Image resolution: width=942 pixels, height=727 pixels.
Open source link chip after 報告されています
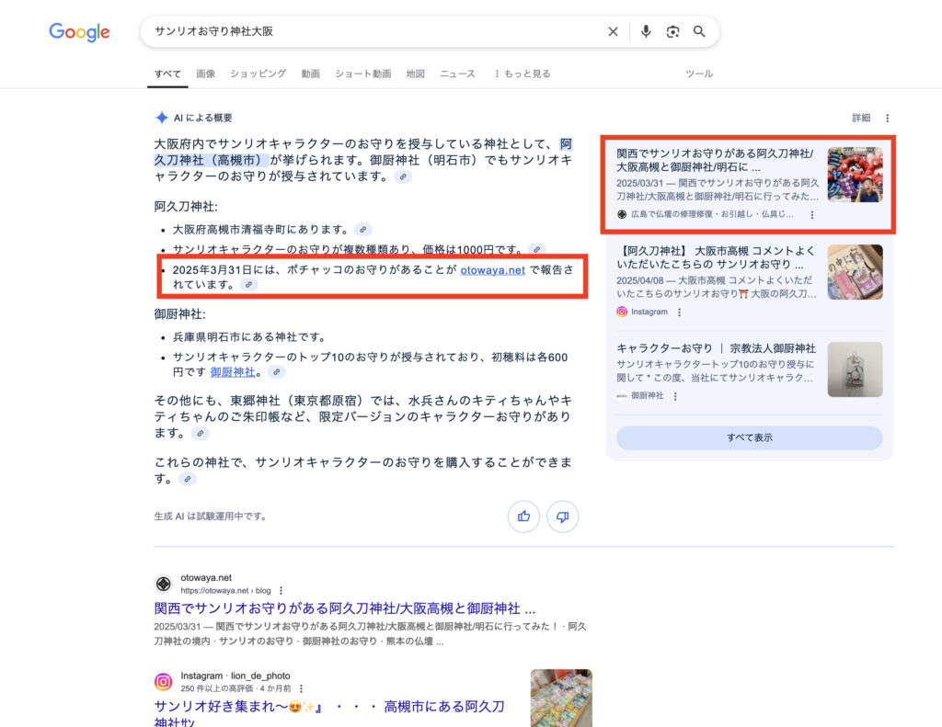click(x=248, y=285)
